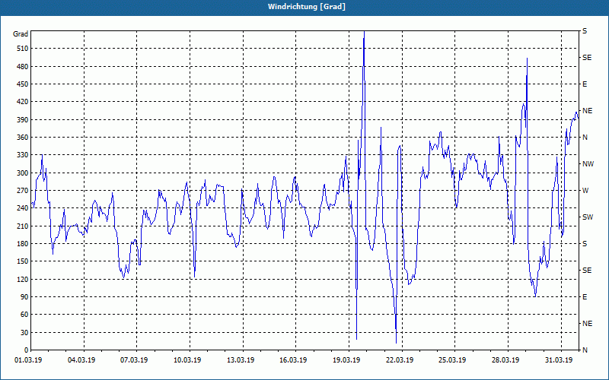Select the 360 y-axis tick label
Image resolution: width=609 pixels, height=380 pixels.
[x=23, y=138]
